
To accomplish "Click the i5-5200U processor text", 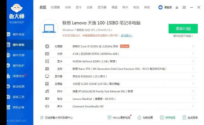I will coord(95,46).
